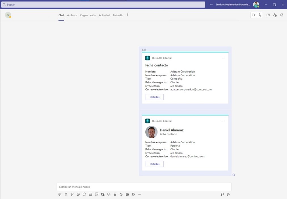Click the JD contact avatar
The height and width of the screenshot is (199, 287).
[x=8, y=15]
